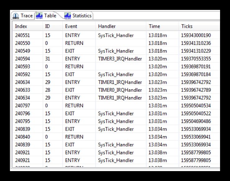Click the 13.020m time in row 240594

click(x=158, y=59)
